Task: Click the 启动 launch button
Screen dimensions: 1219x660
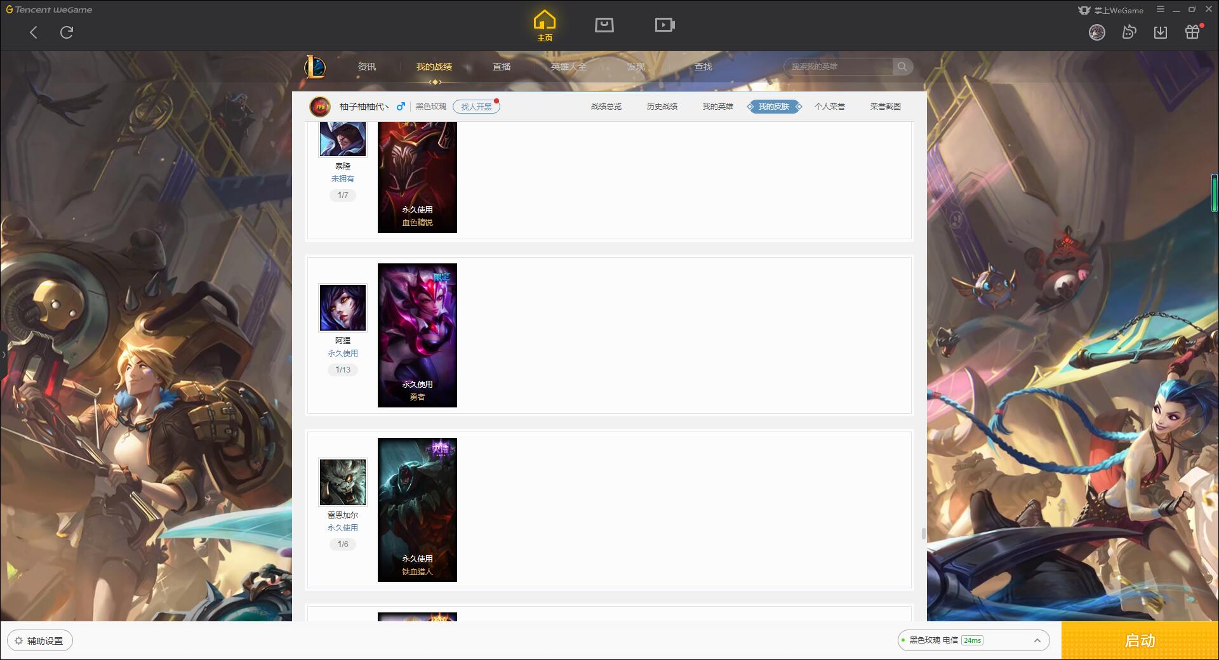Action: (x=1140, y=640)
